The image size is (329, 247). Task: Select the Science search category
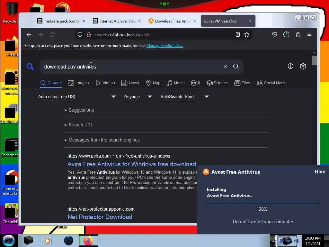217,83
